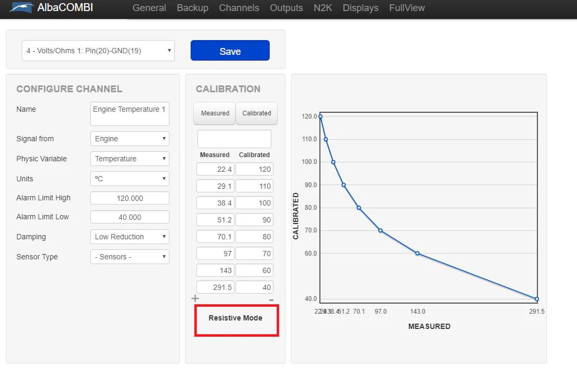Click the measured value 97 field
This screenshot has height=379, width=577.
tap(215, 253)
